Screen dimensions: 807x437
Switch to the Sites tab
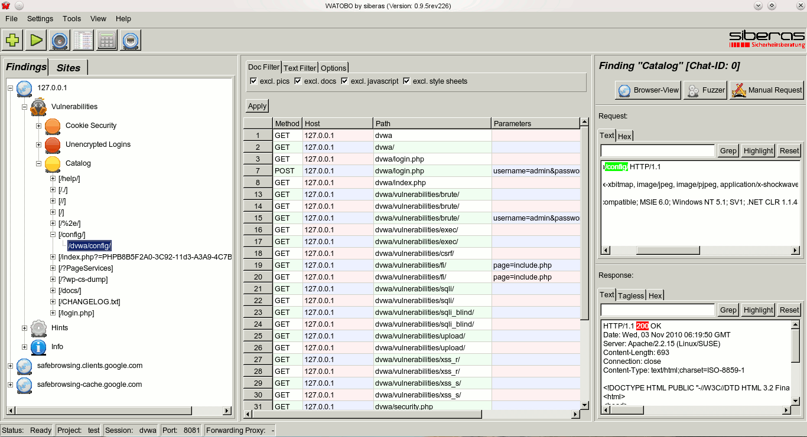click(x=68, y=68)
